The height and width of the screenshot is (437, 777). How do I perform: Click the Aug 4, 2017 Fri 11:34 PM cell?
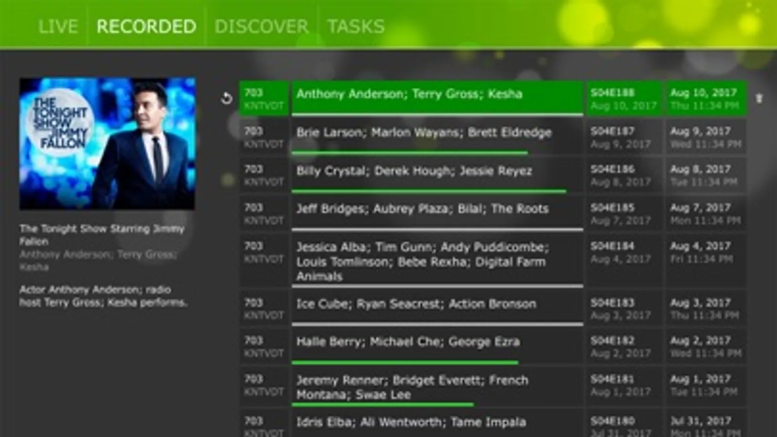(x=706, y=261)
